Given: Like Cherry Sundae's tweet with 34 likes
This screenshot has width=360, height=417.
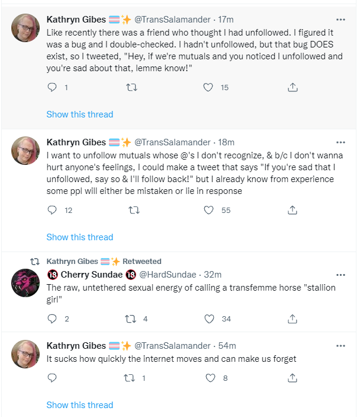Looking at the screenshot, I should point(209,319).
